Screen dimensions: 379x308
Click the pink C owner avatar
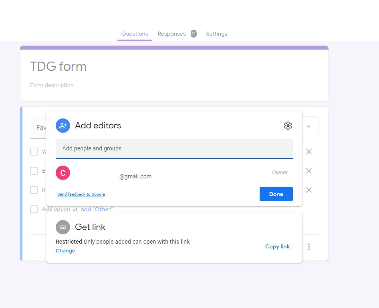pyautogui.click(x=63, y=173)
